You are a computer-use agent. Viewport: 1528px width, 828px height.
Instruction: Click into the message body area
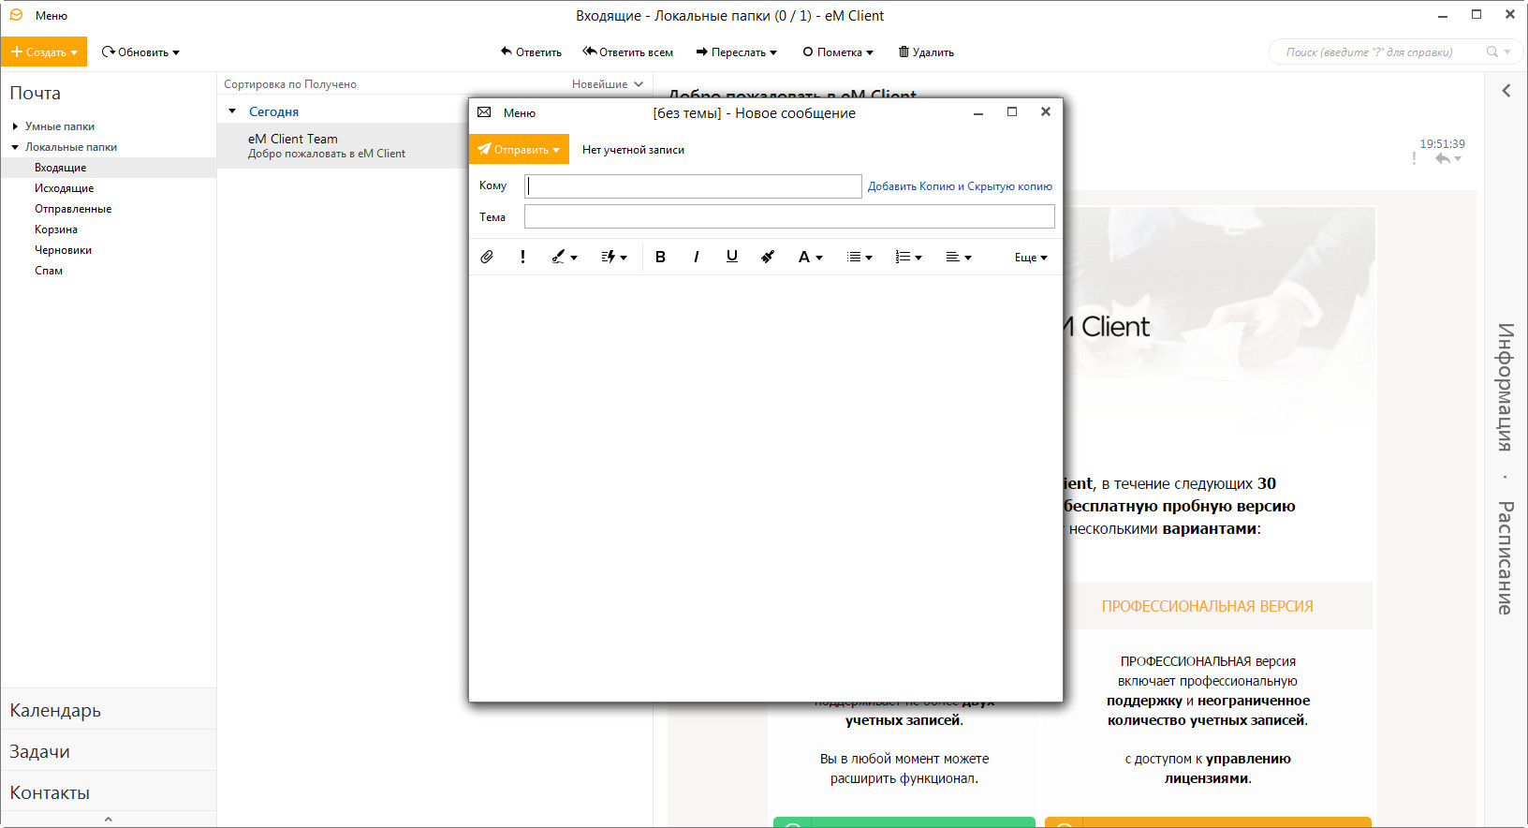pyautogui.click(x=766, y=487)
